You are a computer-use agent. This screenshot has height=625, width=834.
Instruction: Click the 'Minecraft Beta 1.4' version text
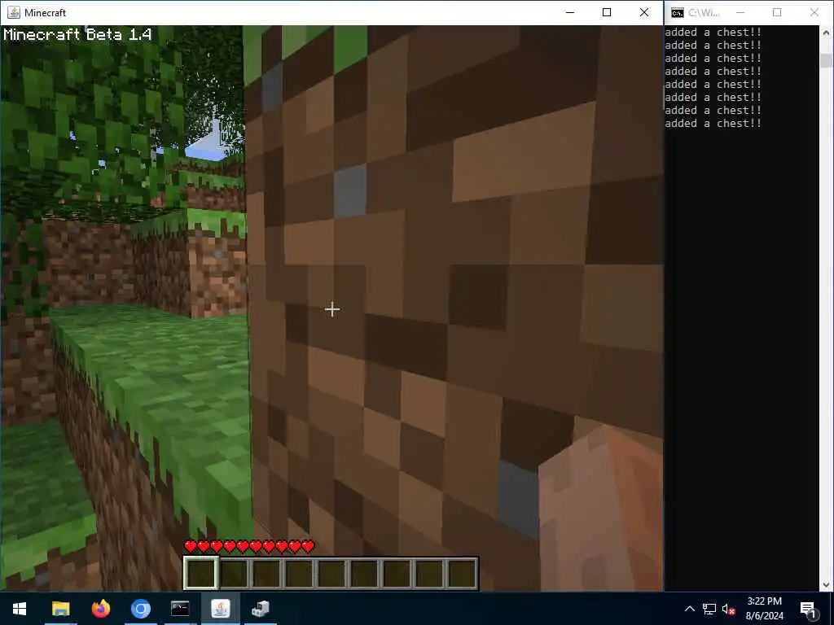[77, 34]
